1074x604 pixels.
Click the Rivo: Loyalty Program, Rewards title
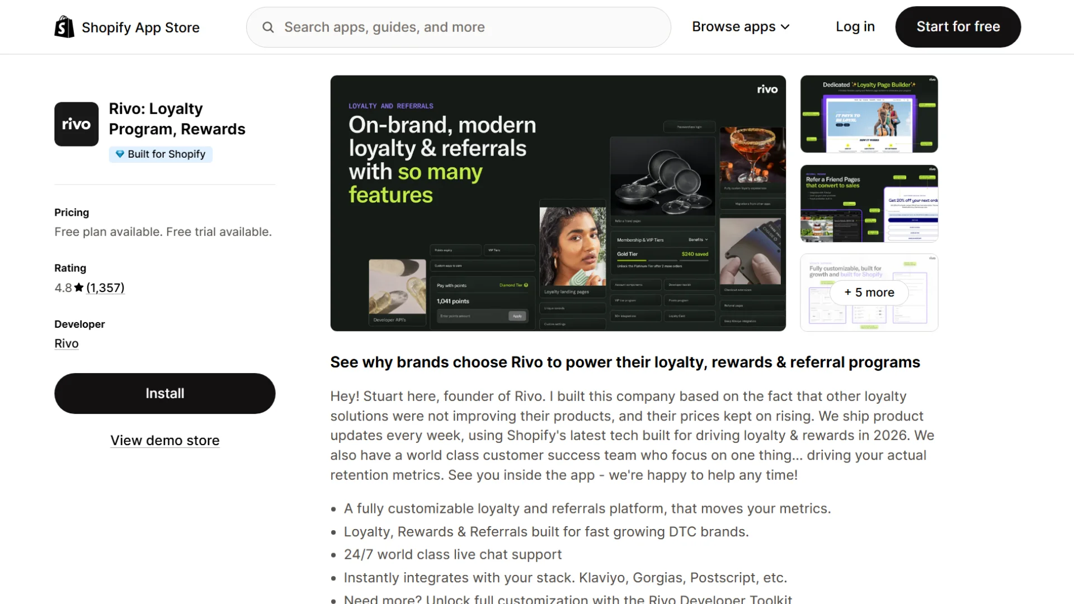pos(177,119)
